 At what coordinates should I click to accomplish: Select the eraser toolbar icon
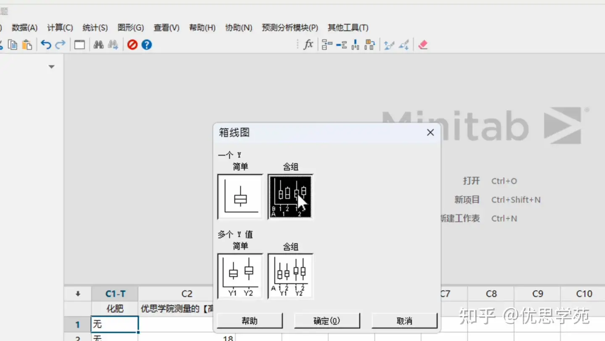[423, 44]
